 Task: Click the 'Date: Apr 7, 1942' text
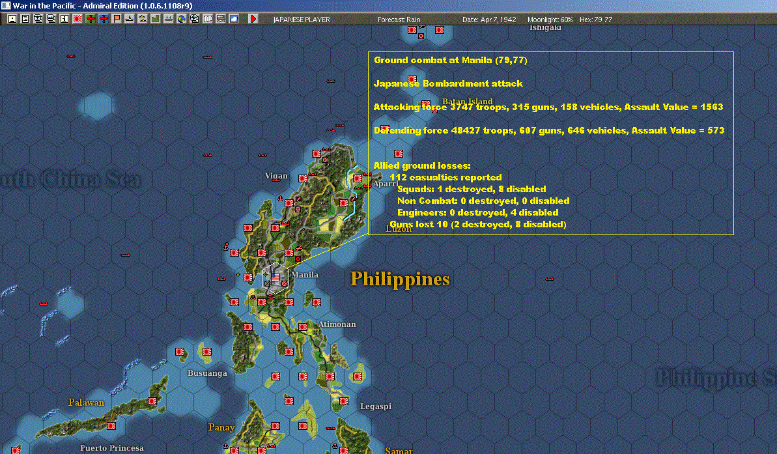[489, 20]
